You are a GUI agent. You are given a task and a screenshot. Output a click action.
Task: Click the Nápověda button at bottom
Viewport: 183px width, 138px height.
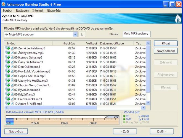(x=16, y=131)
